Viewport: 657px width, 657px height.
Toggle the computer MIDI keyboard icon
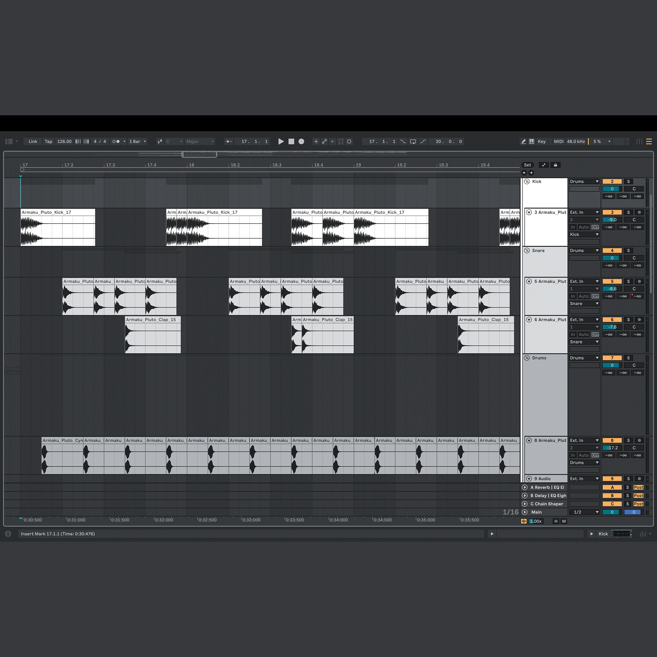pyautogui.click(x=532, y=142)
